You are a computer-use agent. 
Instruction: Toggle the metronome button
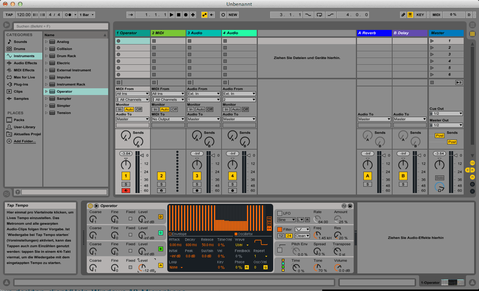pos(68,15)
